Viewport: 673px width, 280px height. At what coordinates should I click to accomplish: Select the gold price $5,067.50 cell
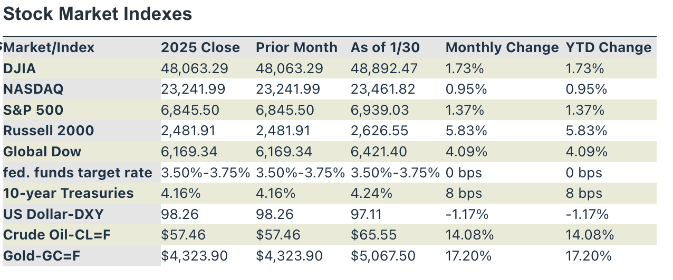(383, 256)
